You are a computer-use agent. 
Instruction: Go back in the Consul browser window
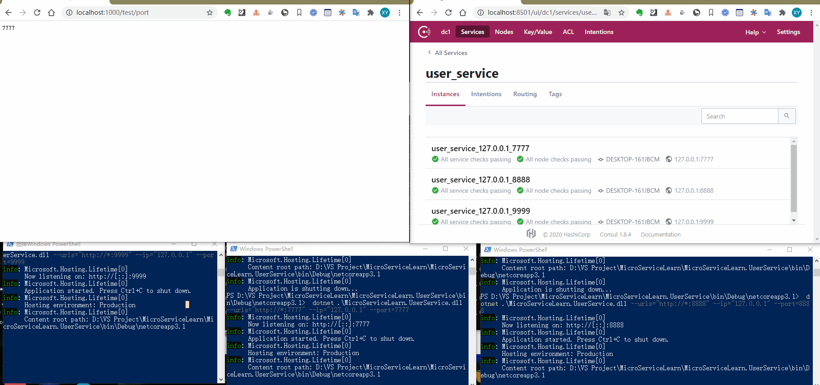(x=420, y=13)
